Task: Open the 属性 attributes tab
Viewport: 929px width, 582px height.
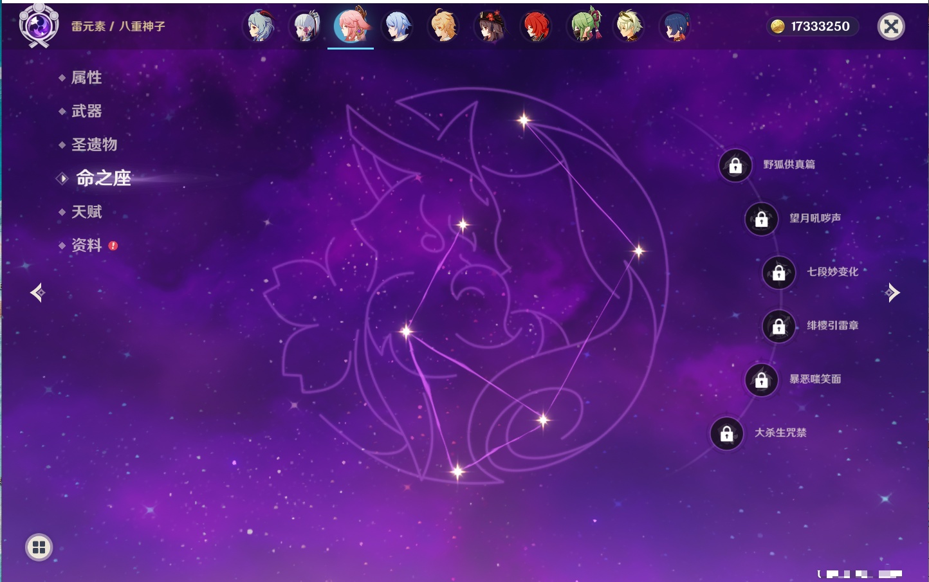Action: 86,78
